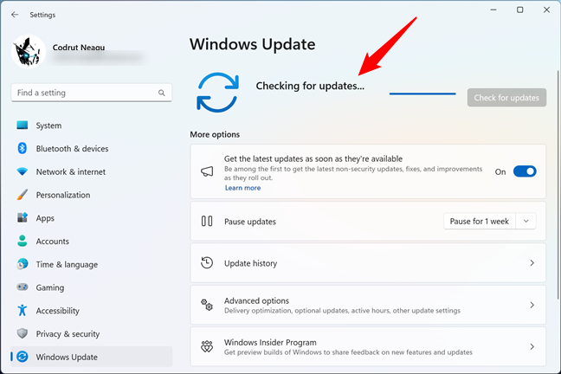Image resolution: width=561 pixels, height=374 pixels.
Task: Go to Network & internet settings
Action: pos(92,171)
